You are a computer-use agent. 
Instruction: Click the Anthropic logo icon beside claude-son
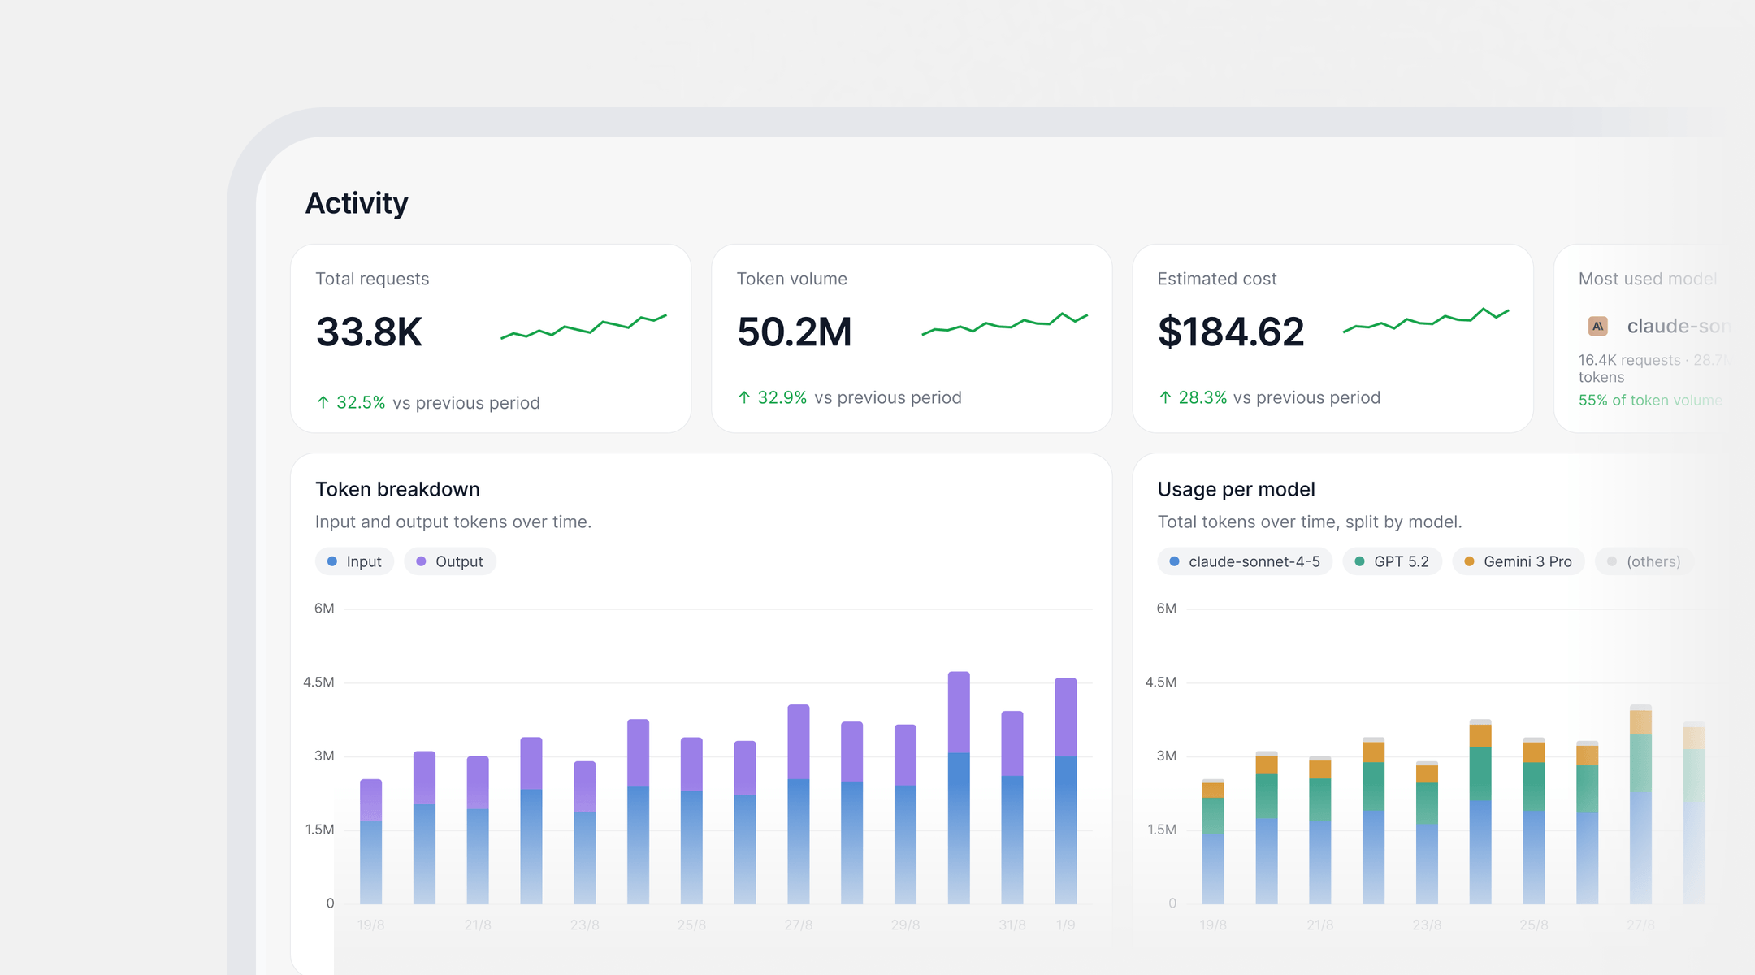(x=1598, y=326)
